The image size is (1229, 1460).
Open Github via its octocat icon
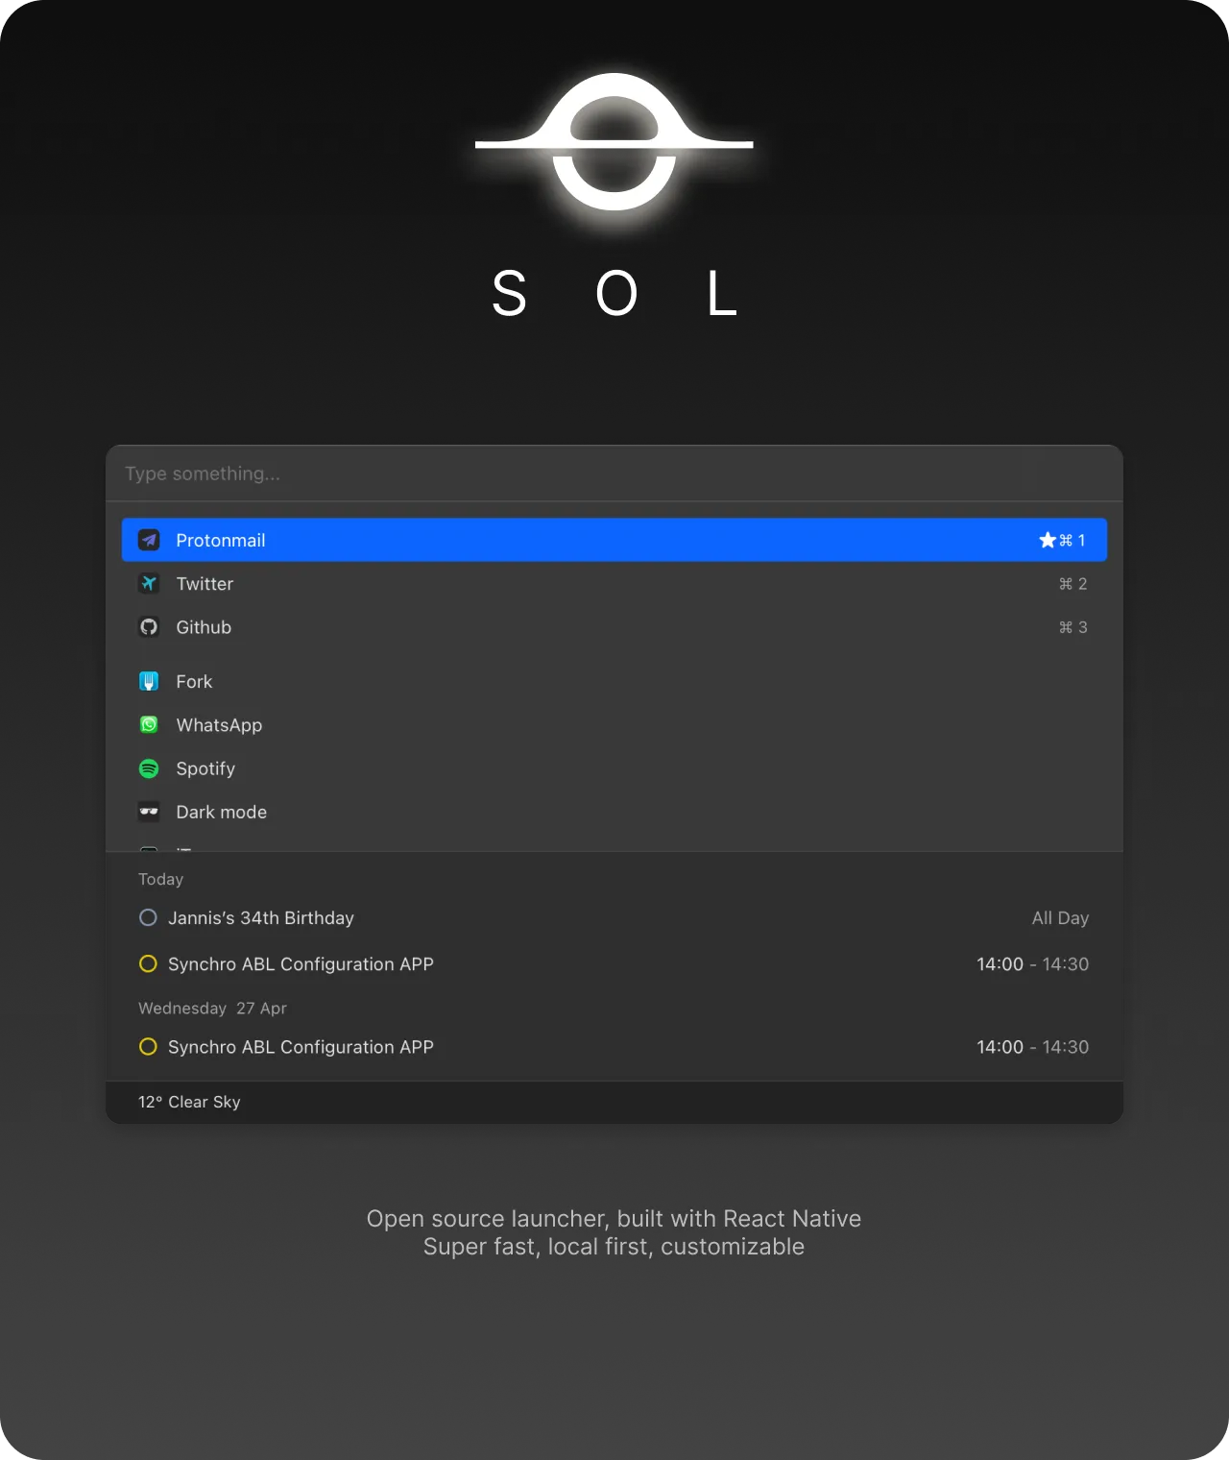[149, 626]
